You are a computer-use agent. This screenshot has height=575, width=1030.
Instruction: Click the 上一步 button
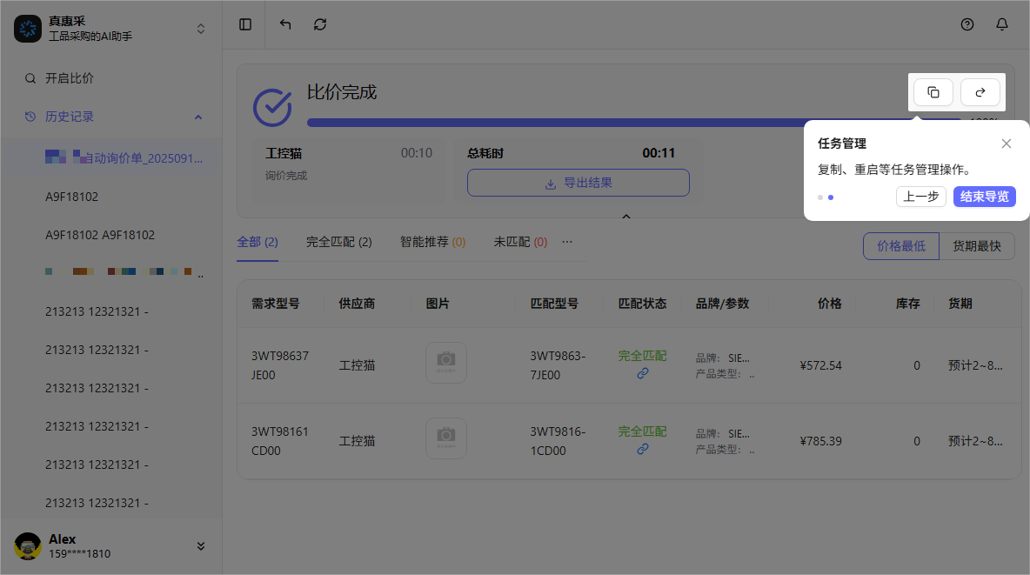click(x=920, y=197)
